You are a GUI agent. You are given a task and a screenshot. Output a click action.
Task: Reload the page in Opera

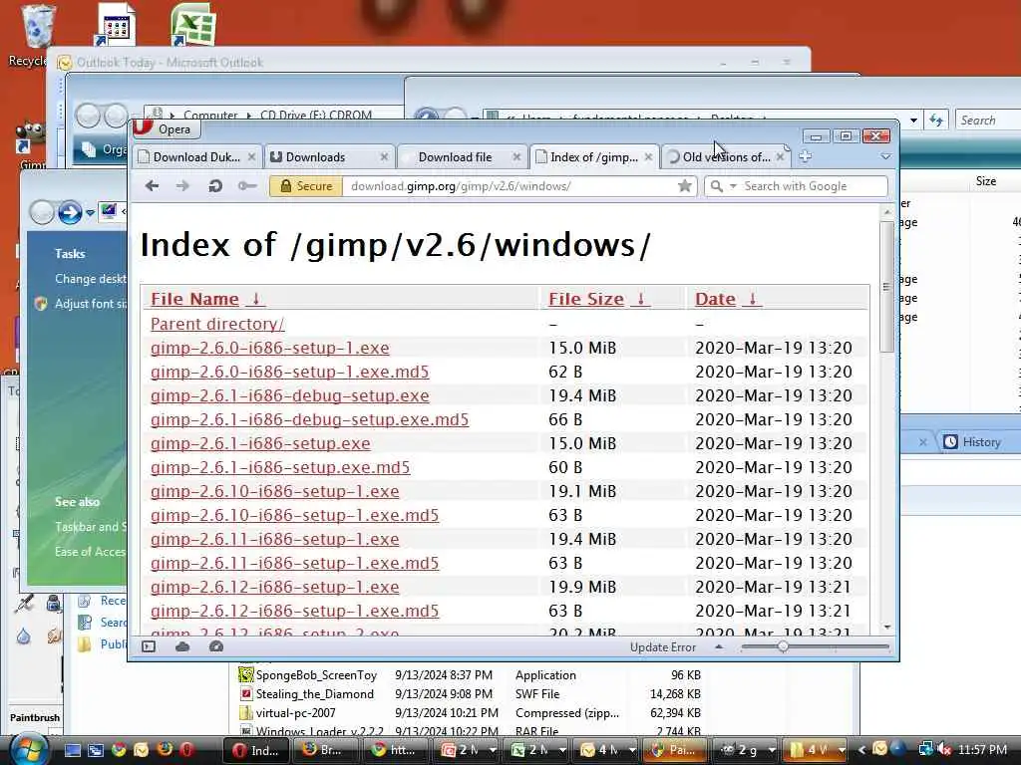(x=215, y=186)
